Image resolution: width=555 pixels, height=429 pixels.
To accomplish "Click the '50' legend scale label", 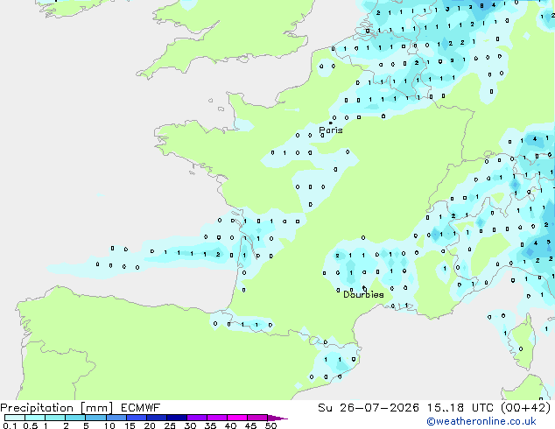I will click(270, 425).
